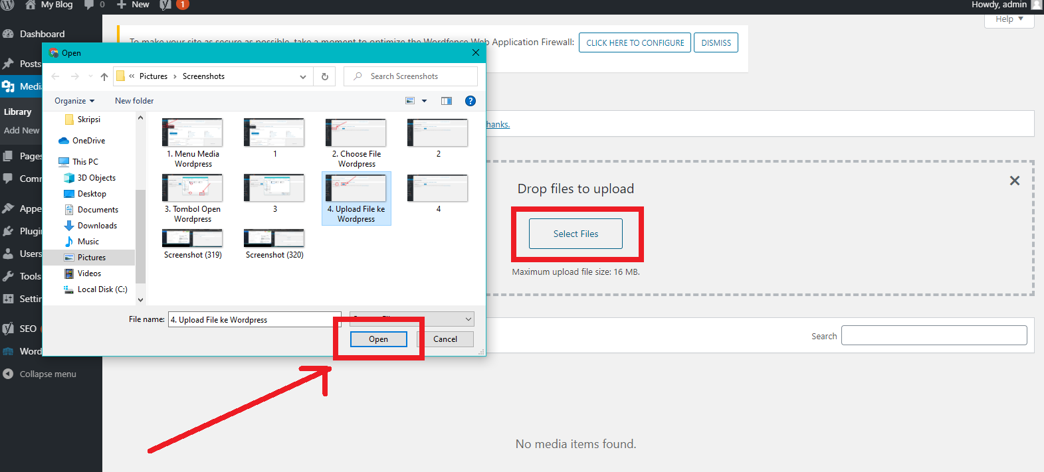Image resolution: width=1044 pixels, height=472 pixels.
Task: Dismiss the Wordfence firewall notice
Action: pyautogui.click(x=716, y=42)
